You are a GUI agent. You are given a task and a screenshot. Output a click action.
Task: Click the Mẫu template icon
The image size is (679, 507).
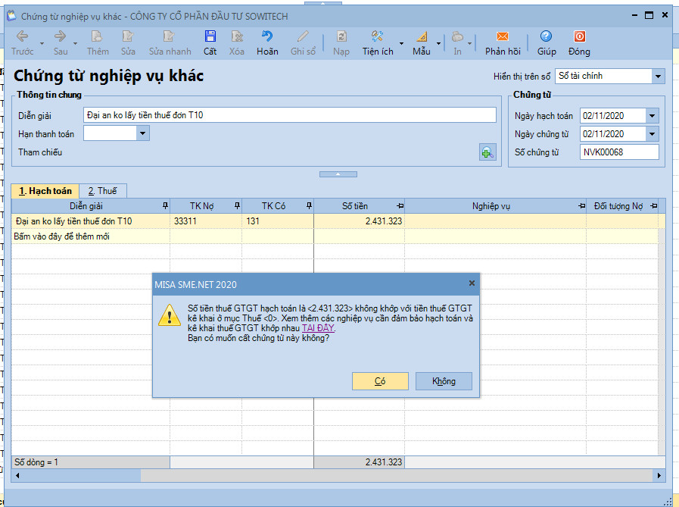pyautogui.click(x=422, y=36)
